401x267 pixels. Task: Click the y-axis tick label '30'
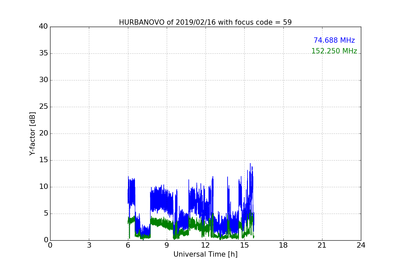tap(43, 80)
